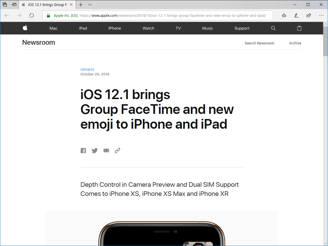
Task: Open a new tab with plus button
Action: point(81,5)
